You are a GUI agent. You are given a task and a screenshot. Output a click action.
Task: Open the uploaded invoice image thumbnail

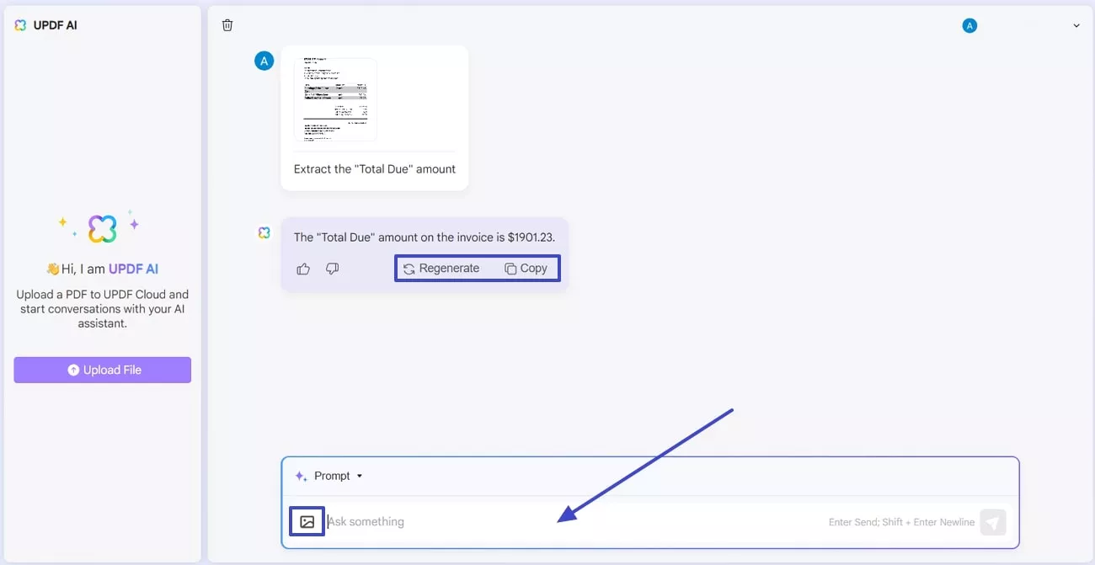click(x=335, y=99)
